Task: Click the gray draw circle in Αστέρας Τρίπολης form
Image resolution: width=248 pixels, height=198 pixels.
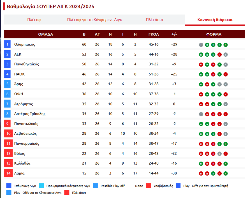Action: pyautogui.click(x=201, y=114)
